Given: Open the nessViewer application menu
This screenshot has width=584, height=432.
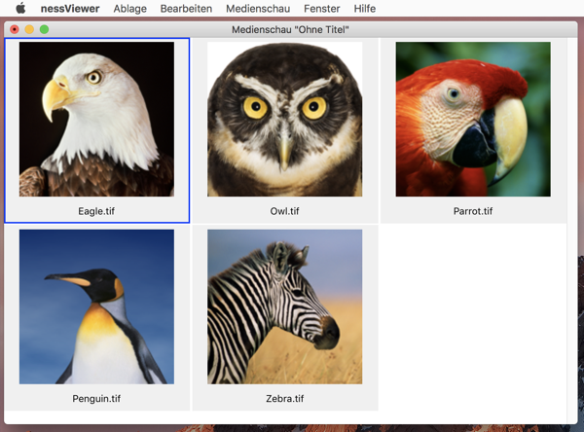Looking at the screenshot, I should click(x=70, y=9).
